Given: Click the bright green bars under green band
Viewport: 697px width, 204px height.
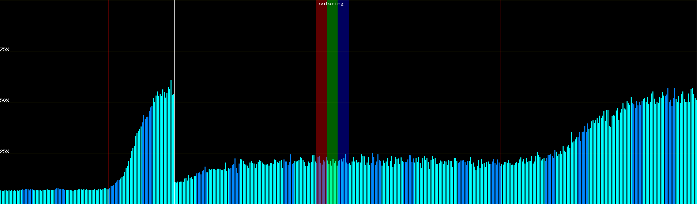Looking at the screenshot, I should click(332, 184).
